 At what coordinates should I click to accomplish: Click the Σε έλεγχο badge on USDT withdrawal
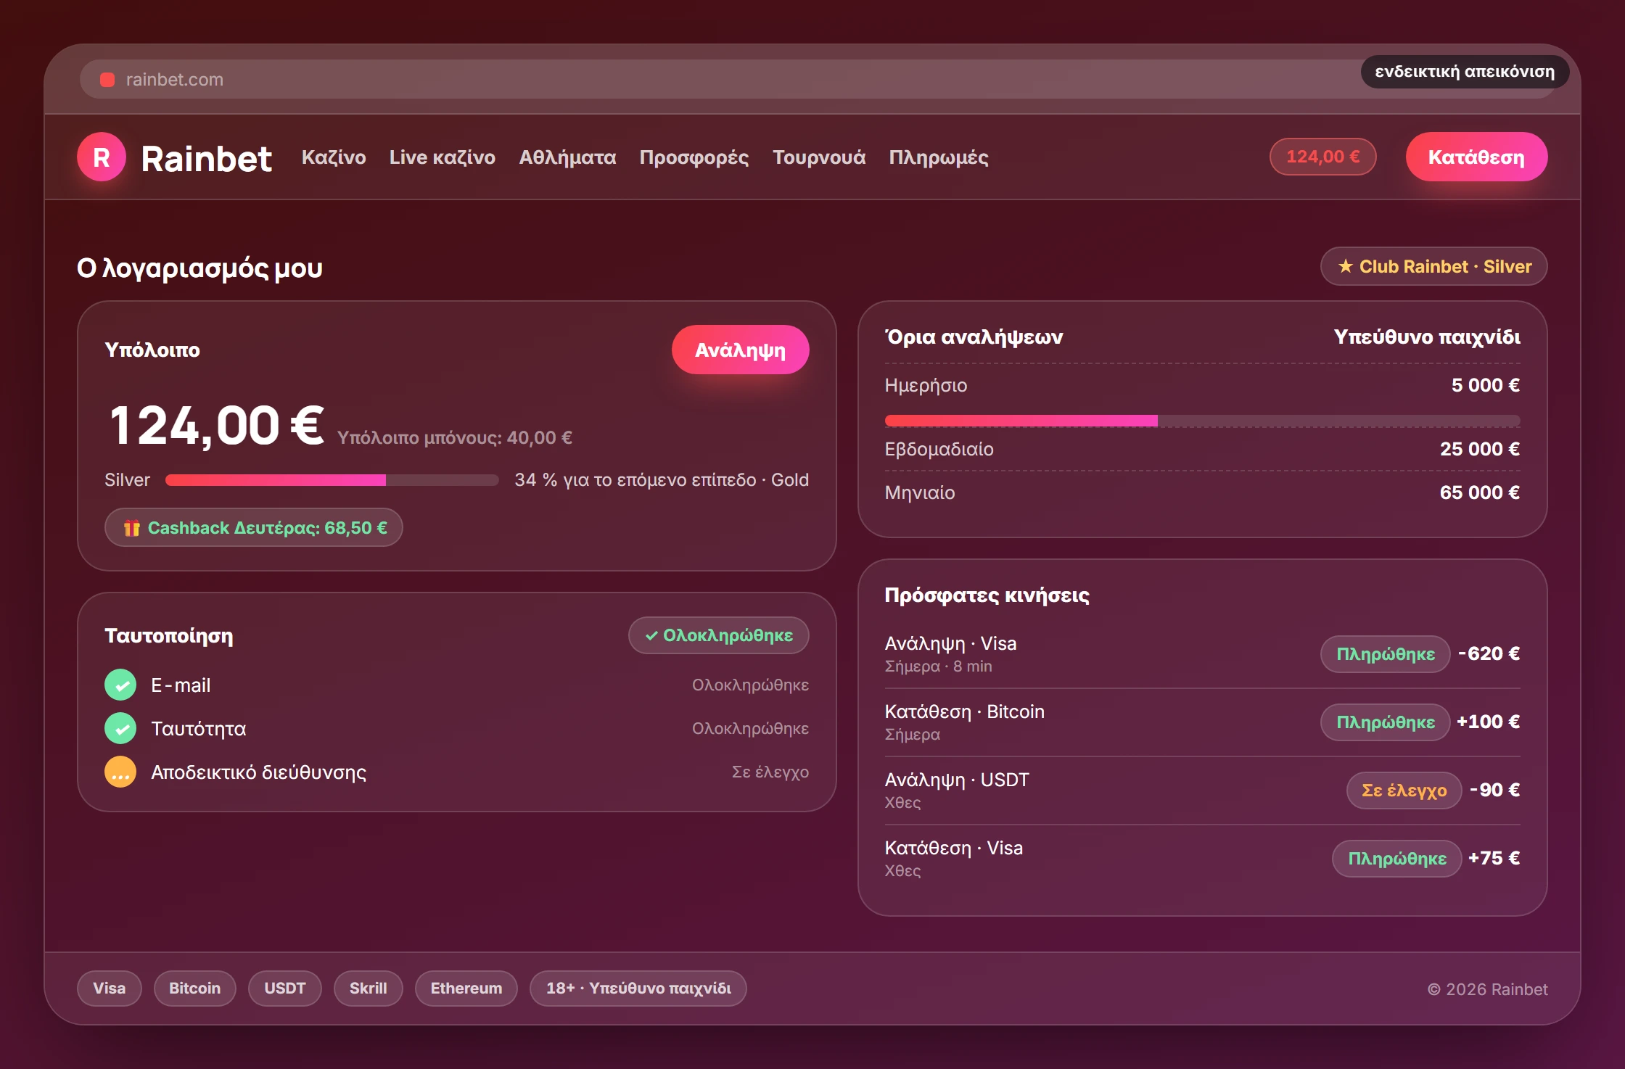[x=1404, y=790]
